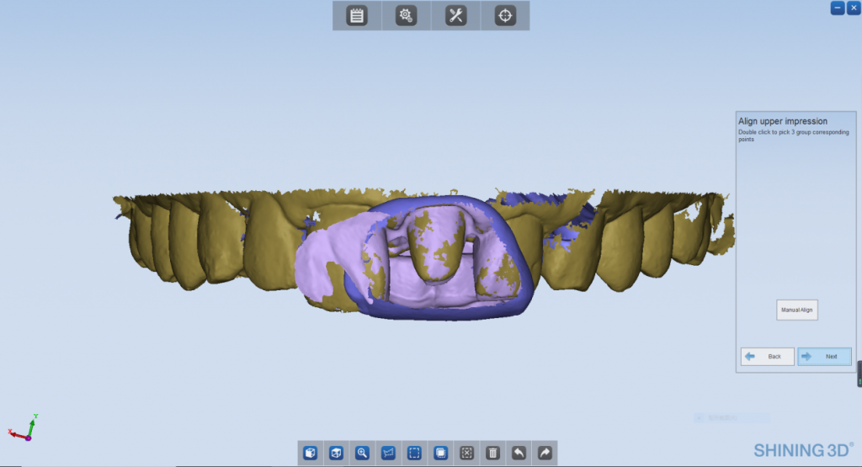862x467 pixels.
Task: Open the wrench and screwdriver tools icon
Action: point(455,15)
